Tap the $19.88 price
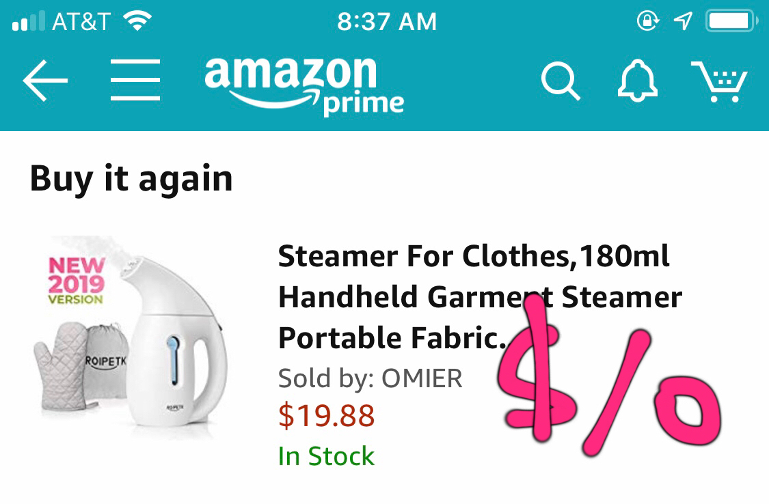The width and height of the screenshot is (769, 504). tap(326, 415)
